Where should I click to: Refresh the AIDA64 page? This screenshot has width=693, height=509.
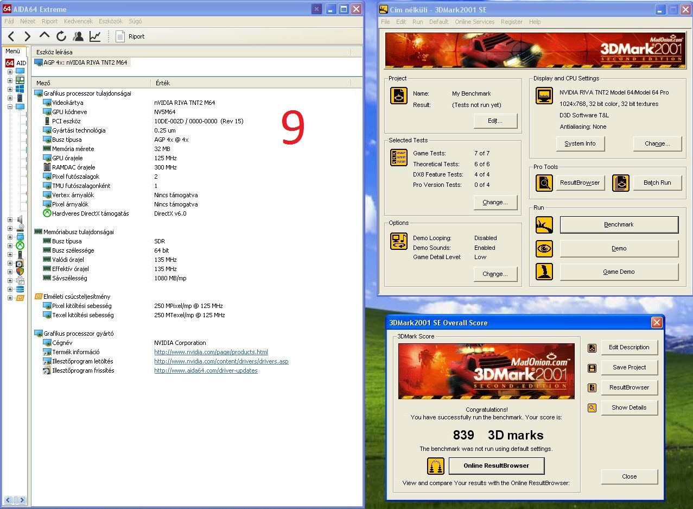click(x=61, y=36)
